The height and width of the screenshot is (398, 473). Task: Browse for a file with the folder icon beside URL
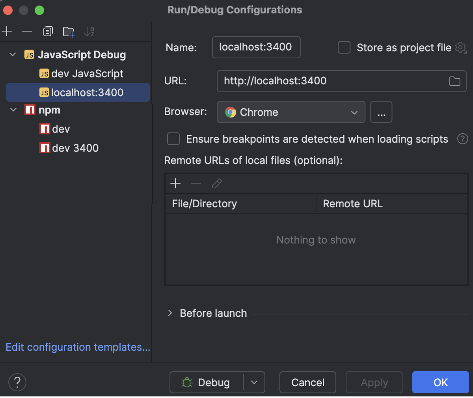(x=454, y=81)
